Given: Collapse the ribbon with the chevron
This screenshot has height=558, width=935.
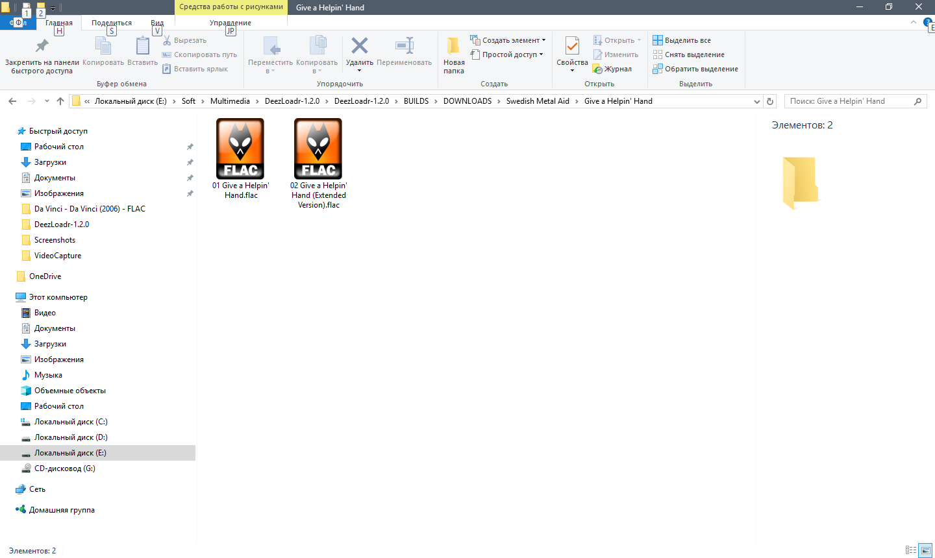Looking at the screenshot, I should 914,23.
